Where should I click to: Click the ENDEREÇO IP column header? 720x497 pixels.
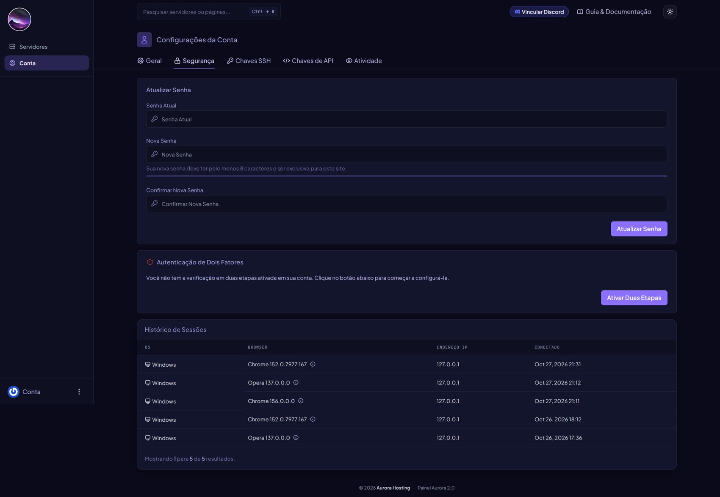pyautogui.click(x=452, y=347)
